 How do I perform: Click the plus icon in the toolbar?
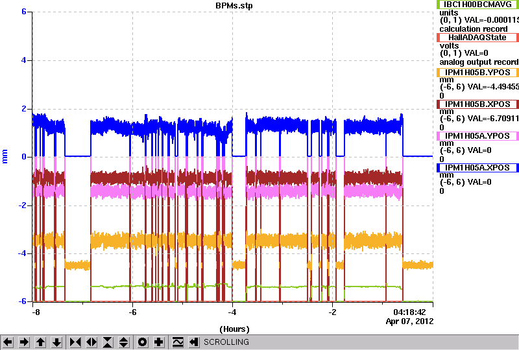coord(159,342)
